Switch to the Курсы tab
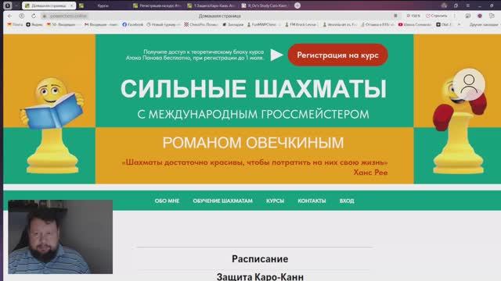501x281 pixels. click(x=103, y=5)
